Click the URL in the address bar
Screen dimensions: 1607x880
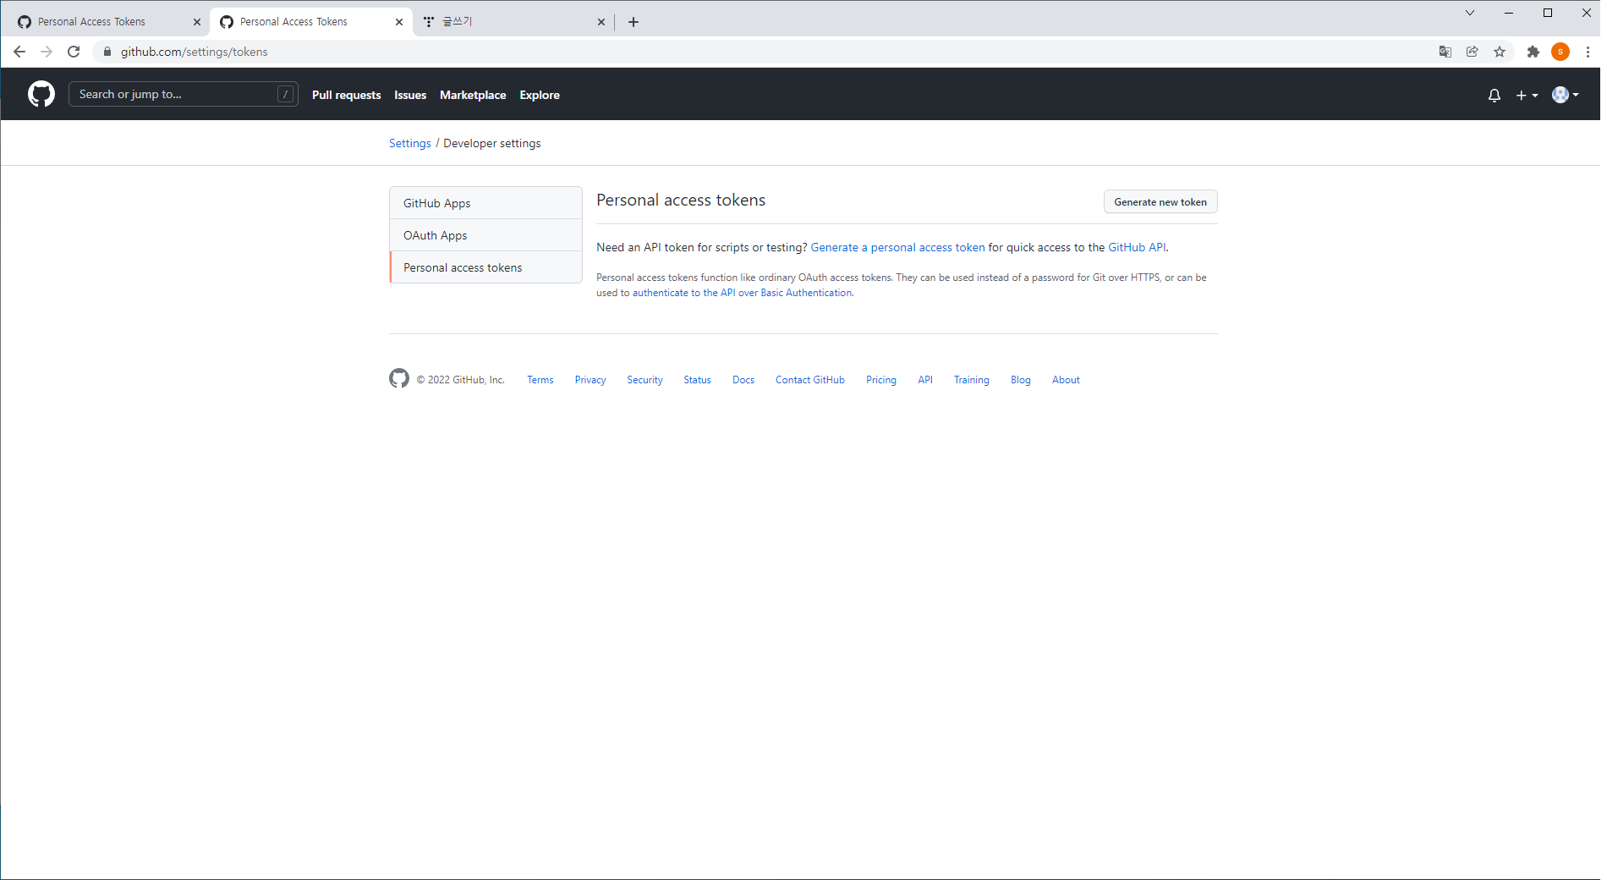[195, 52]
